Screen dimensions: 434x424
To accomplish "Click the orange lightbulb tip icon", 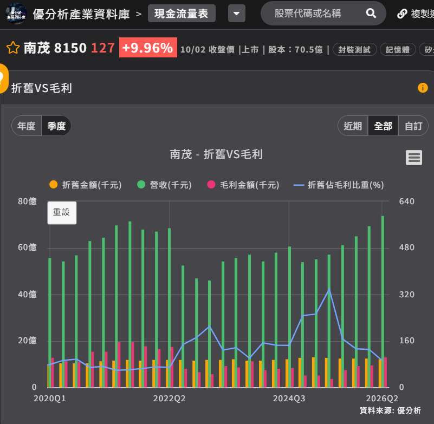I will (3, 79).
